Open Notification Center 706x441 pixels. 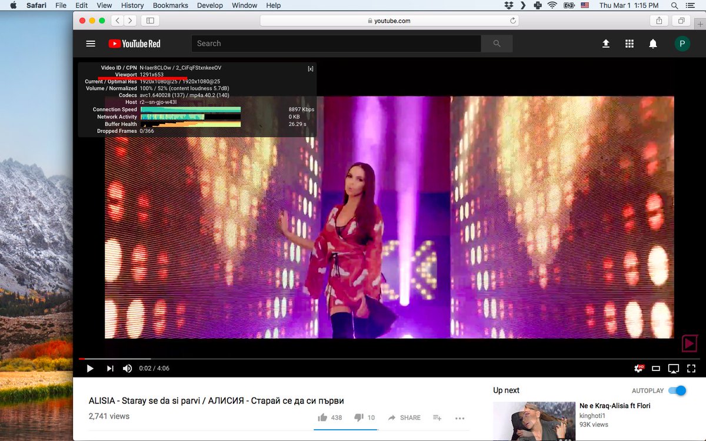(x=692, y=5)
